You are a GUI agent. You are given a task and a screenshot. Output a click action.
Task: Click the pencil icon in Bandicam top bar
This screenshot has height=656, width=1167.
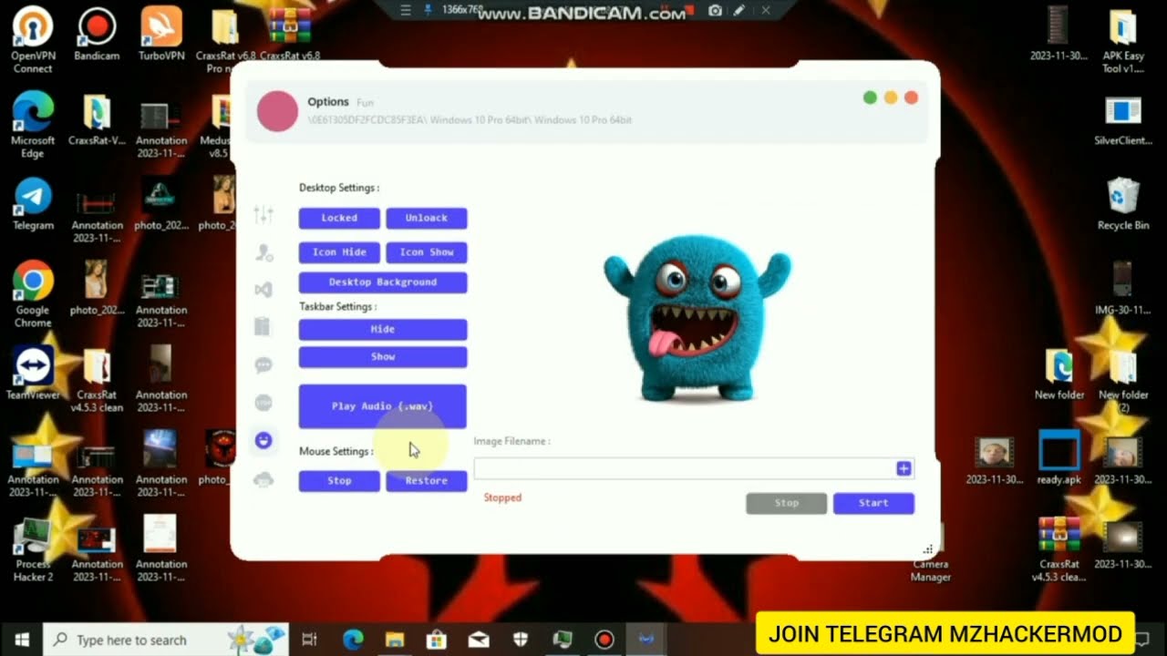point(739,10)
